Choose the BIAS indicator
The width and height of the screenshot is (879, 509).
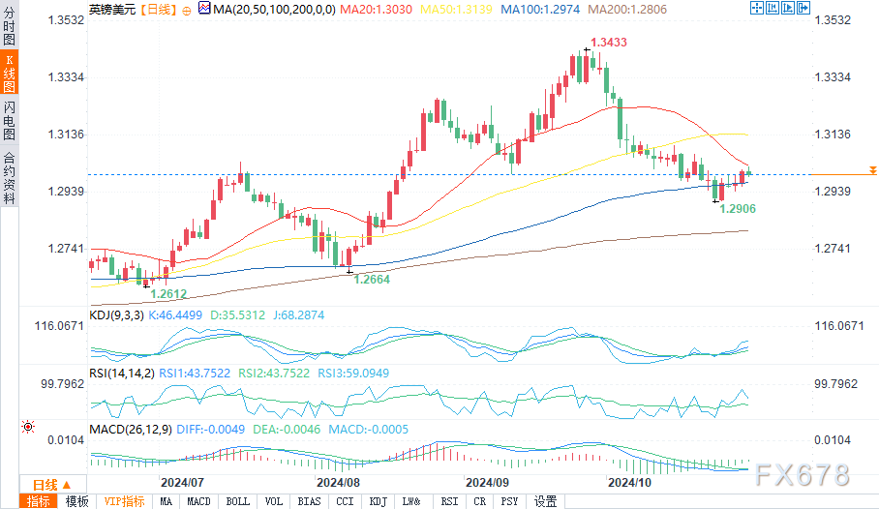310,500
